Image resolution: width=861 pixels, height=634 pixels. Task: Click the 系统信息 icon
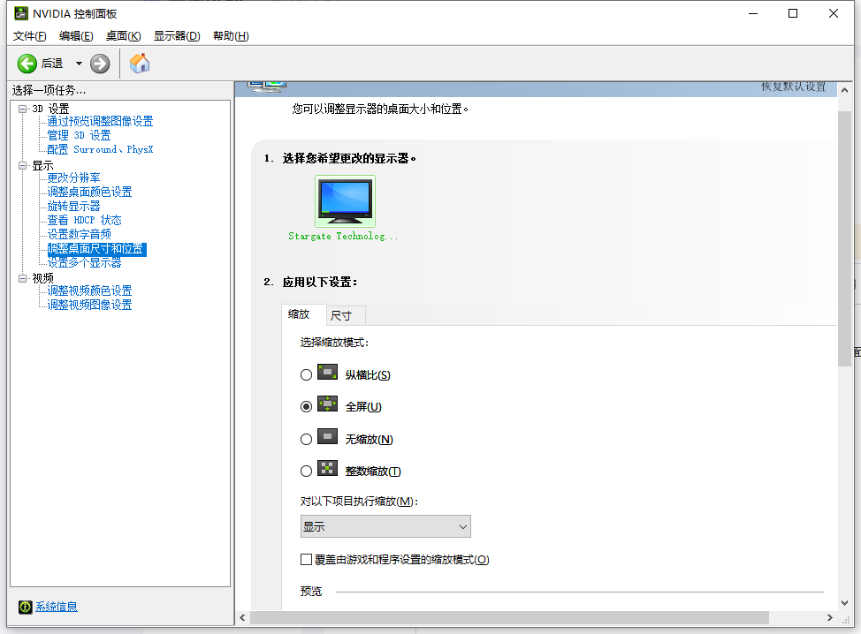point(26,607)
